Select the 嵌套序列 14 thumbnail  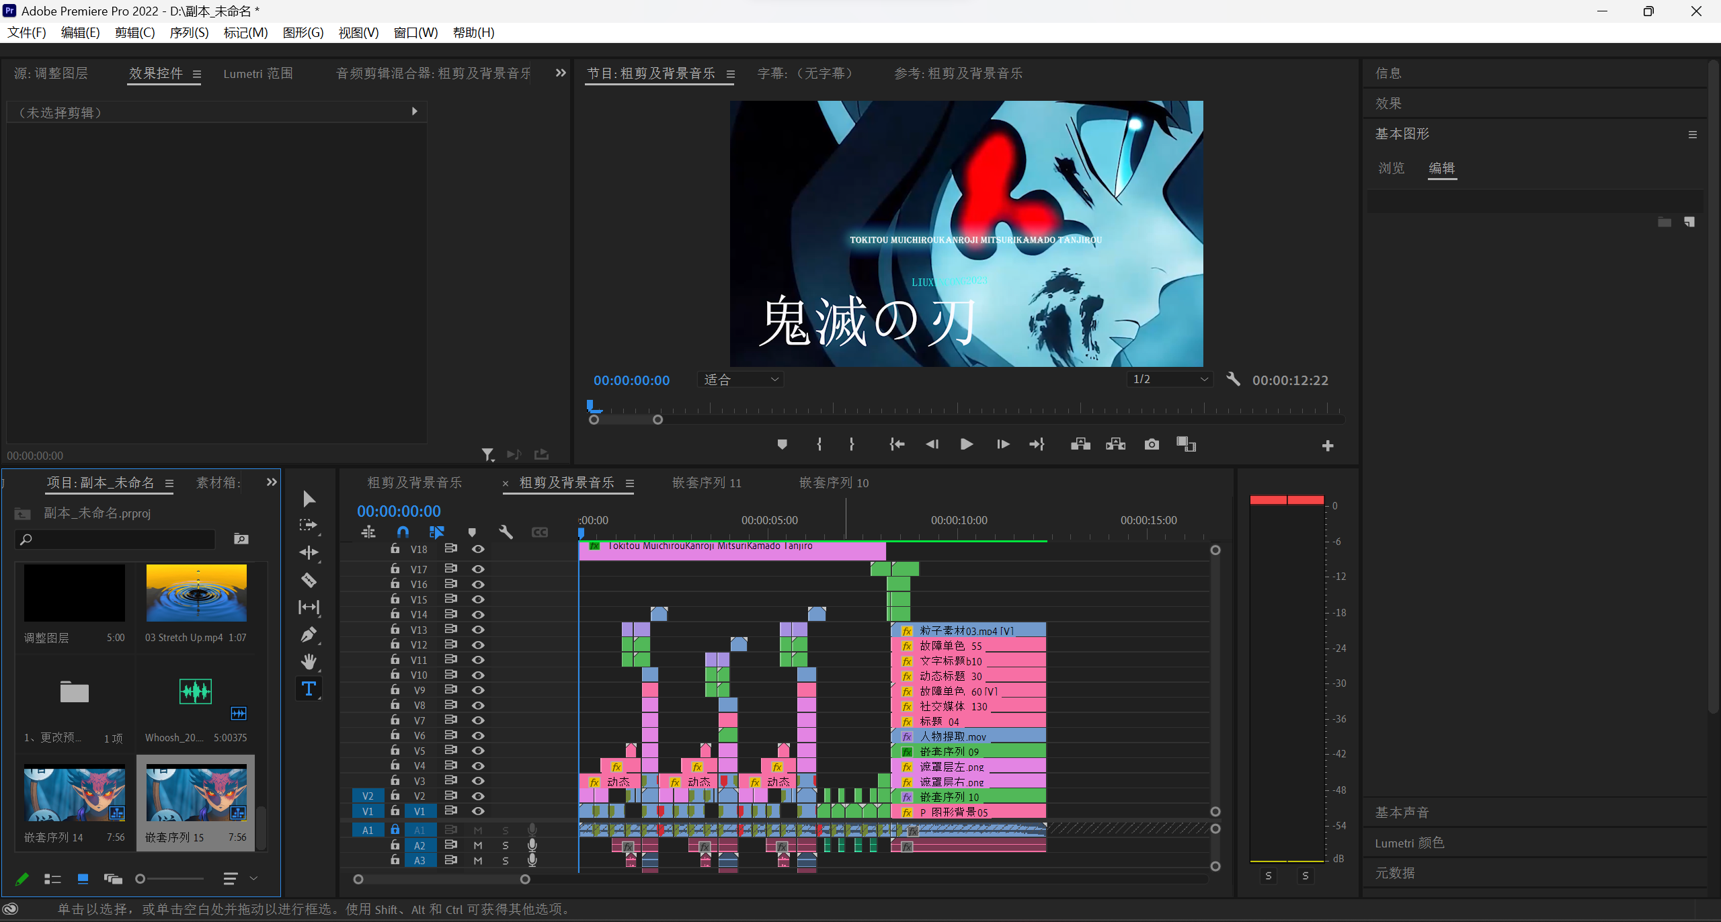point(75,793)
